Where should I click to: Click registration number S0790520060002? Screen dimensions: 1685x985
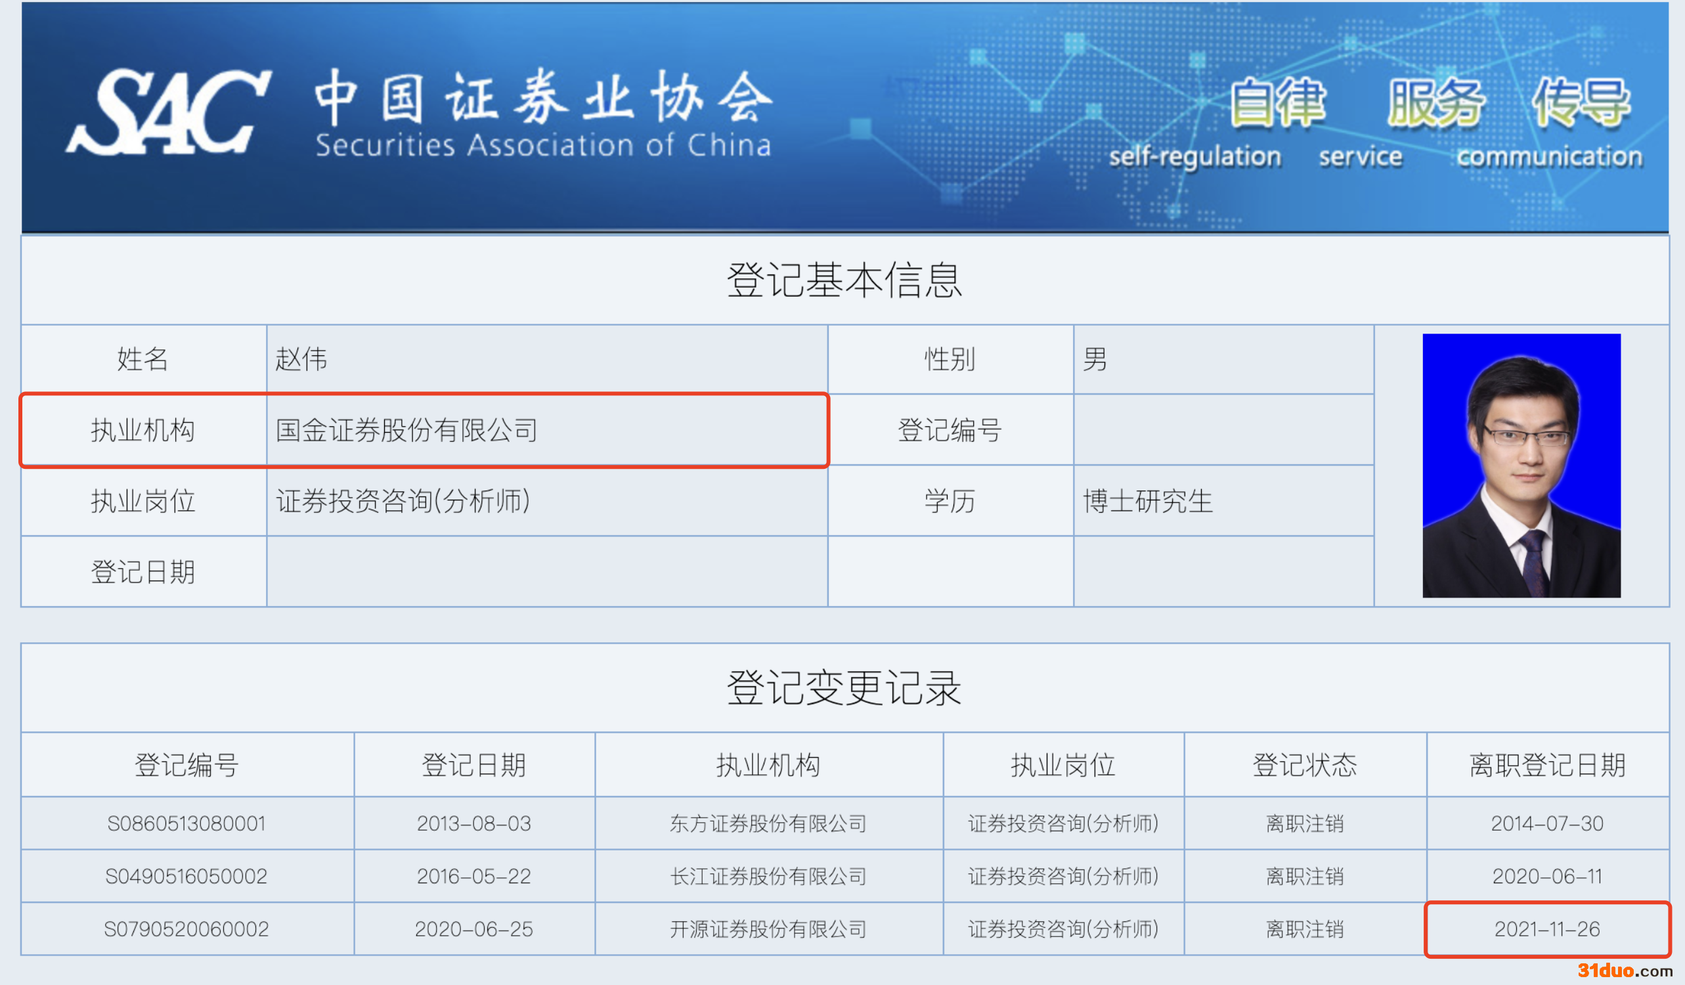point(186,929)
